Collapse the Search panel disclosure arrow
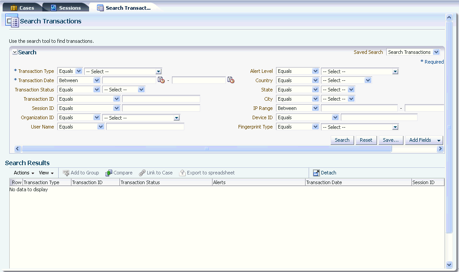 click(15, 52)
